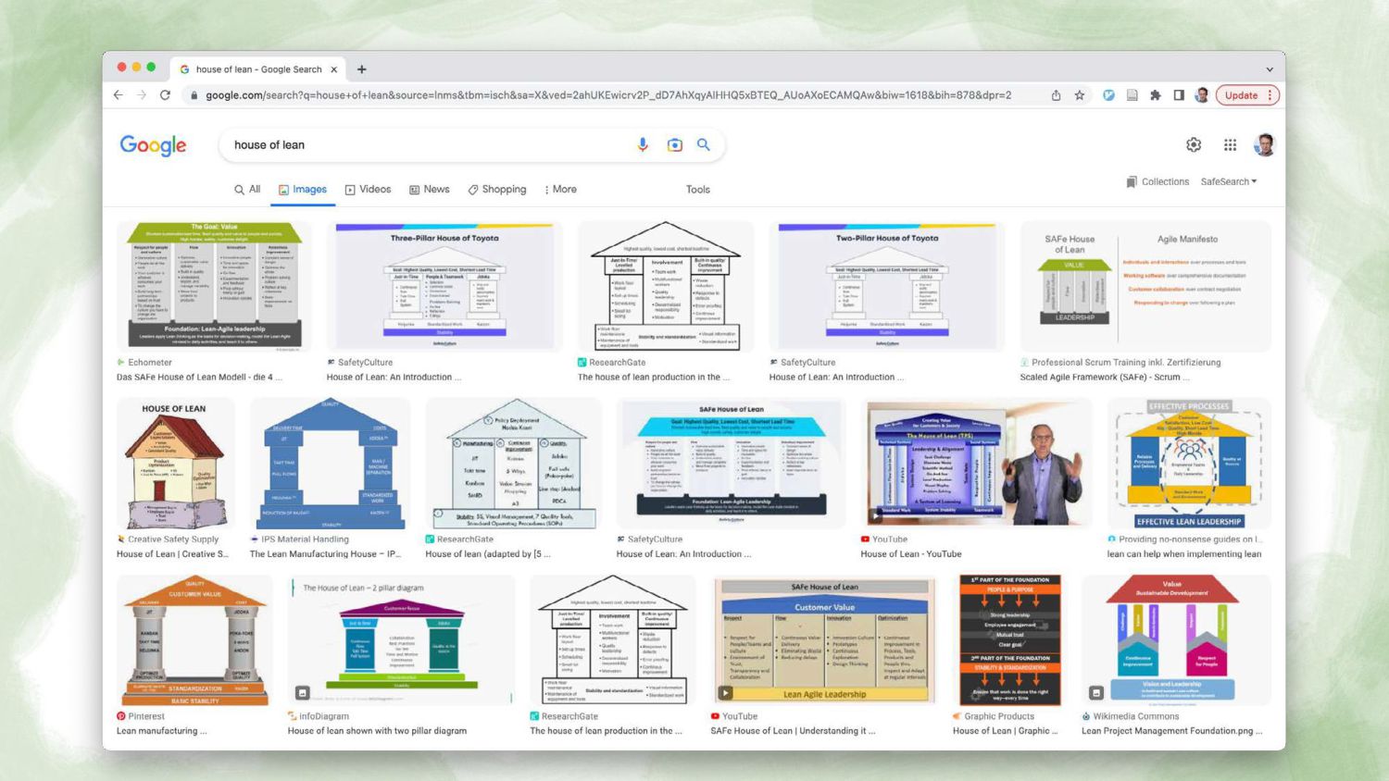Open quick settings gear icon
This screenshot has width=1389, height=781.
coord(1194,144)
